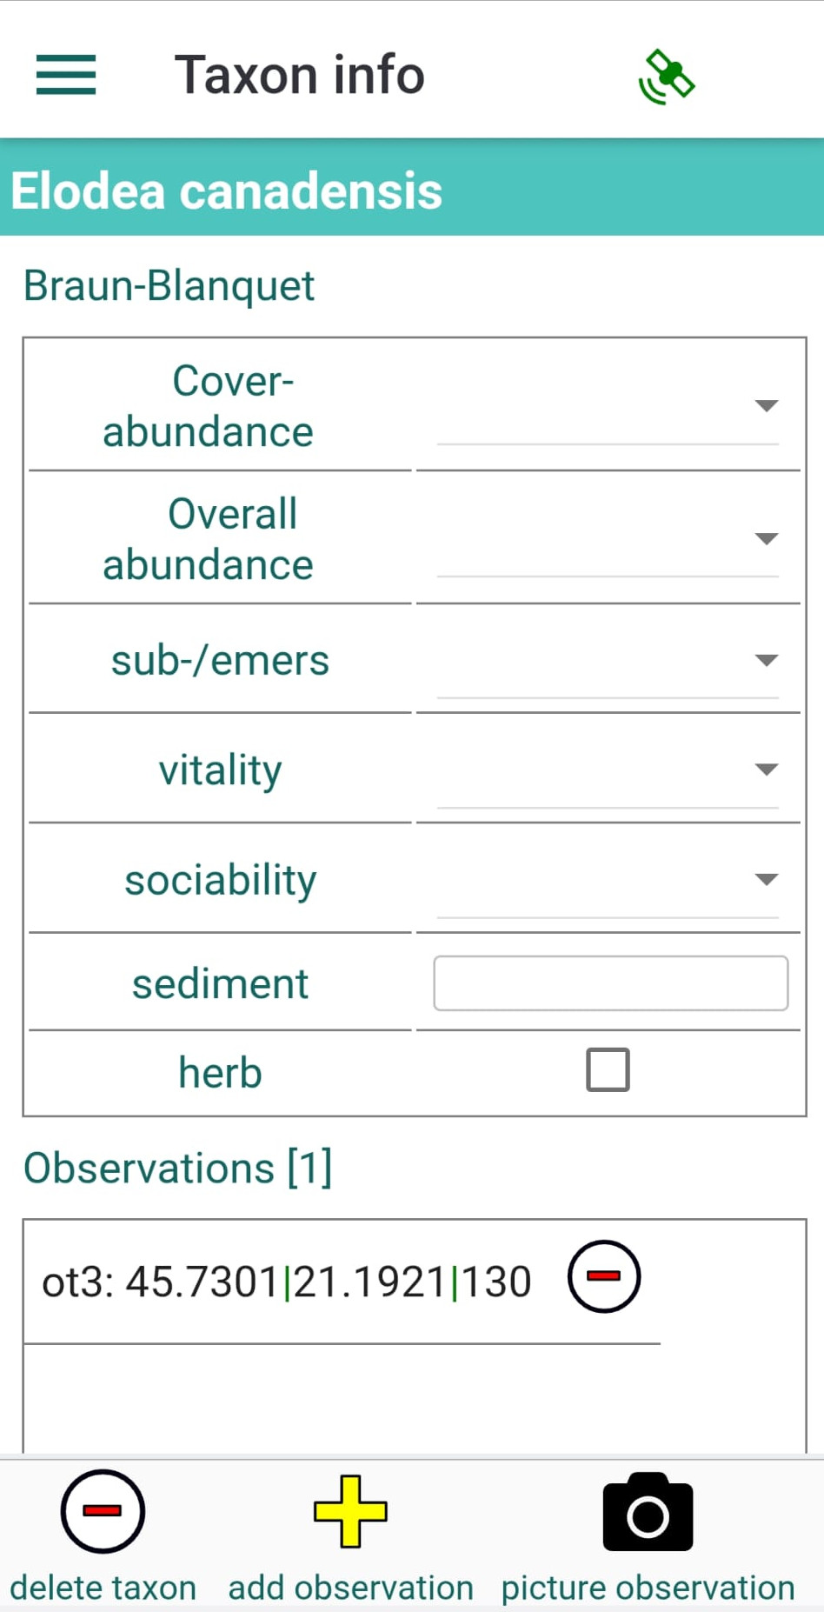Click the red delete taxon icon

(x=103, y=1511)
